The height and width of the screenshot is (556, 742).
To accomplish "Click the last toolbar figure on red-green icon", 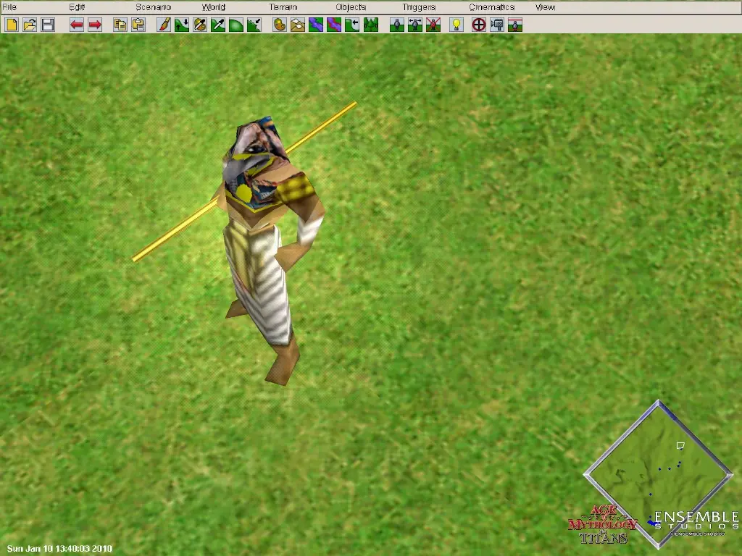I will click(x=515, y=25).
